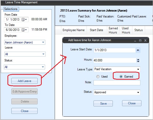Expand the Status filter dropdown in Selections
Image resolution: width=153 pixels, height=120 pixels.
point(43,67)
